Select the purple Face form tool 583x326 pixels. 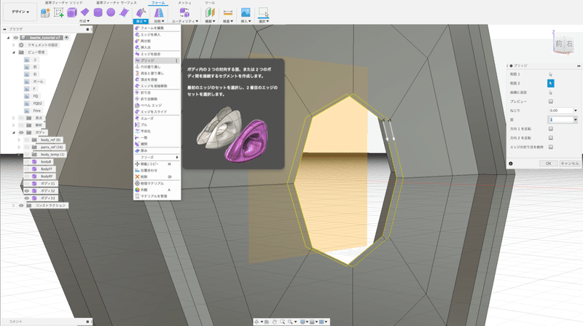124,12
